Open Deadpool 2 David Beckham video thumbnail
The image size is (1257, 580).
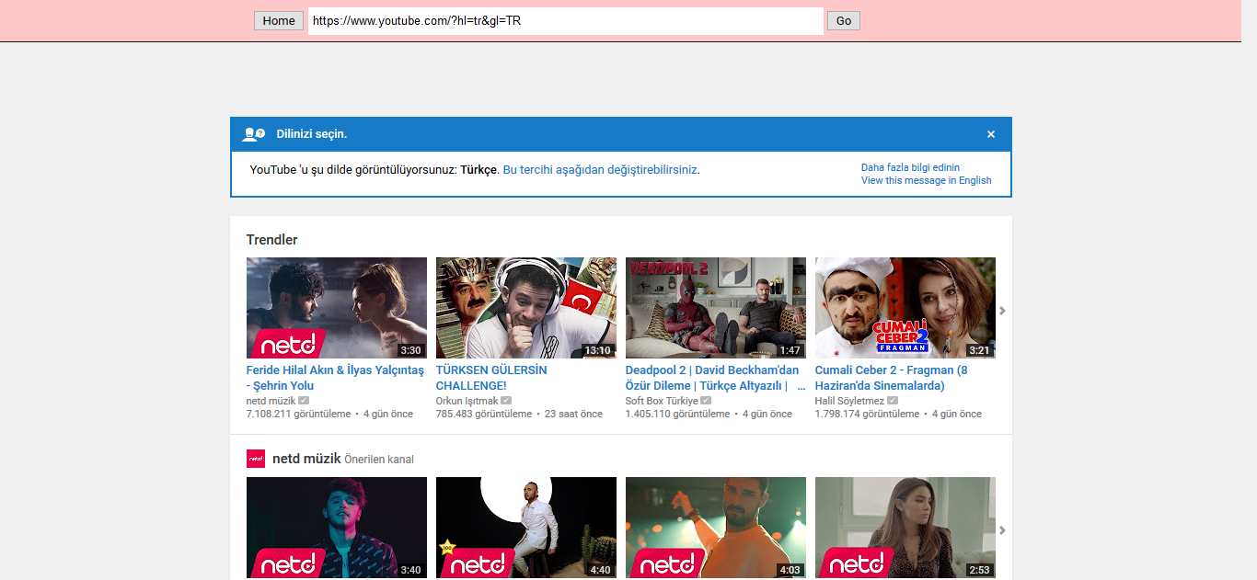click(716, 308)
